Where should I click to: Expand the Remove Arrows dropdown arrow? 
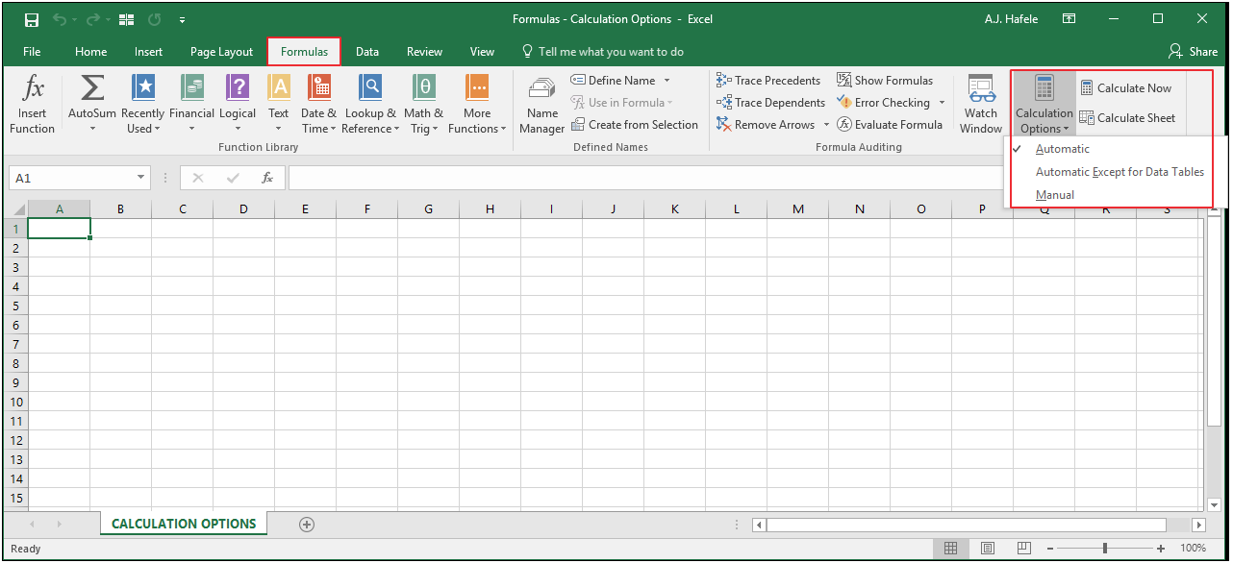click(826, 125)
